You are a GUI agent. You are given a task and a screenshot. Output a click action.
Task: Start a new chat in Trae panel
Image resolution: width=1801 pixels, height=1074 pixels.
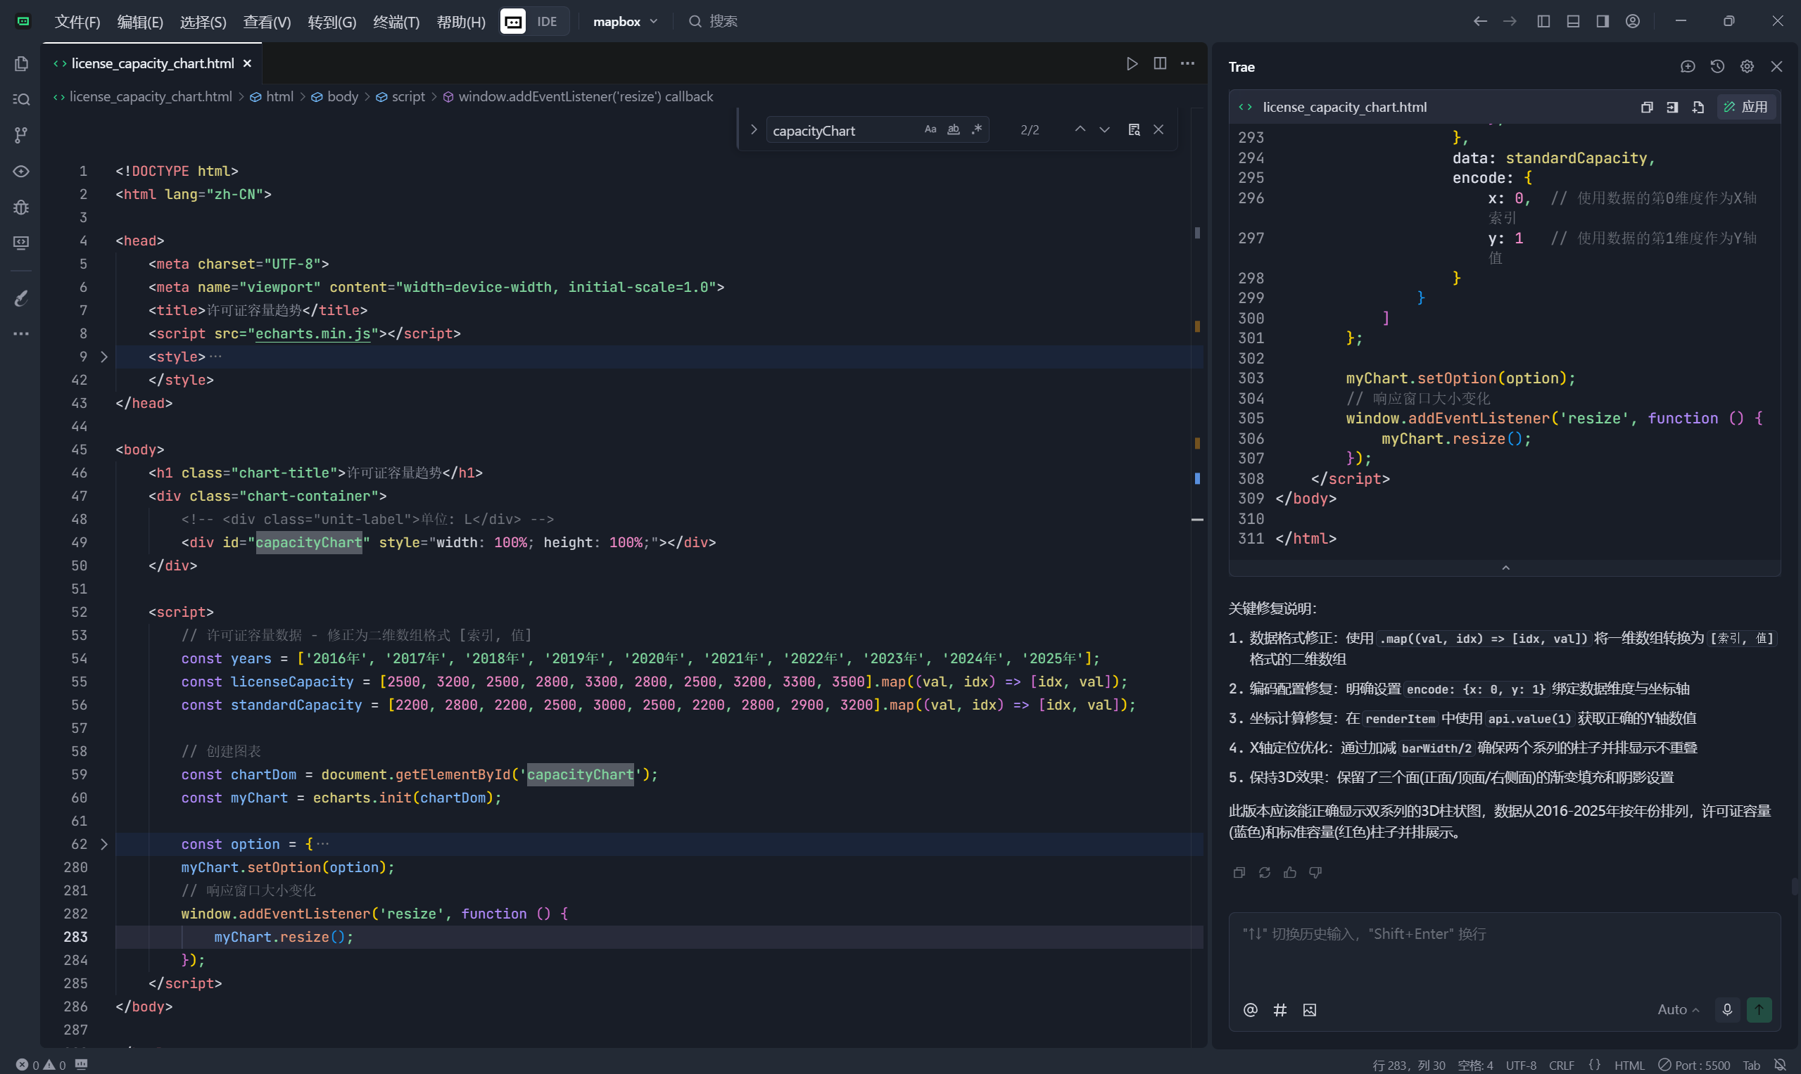click(1687, 67)
